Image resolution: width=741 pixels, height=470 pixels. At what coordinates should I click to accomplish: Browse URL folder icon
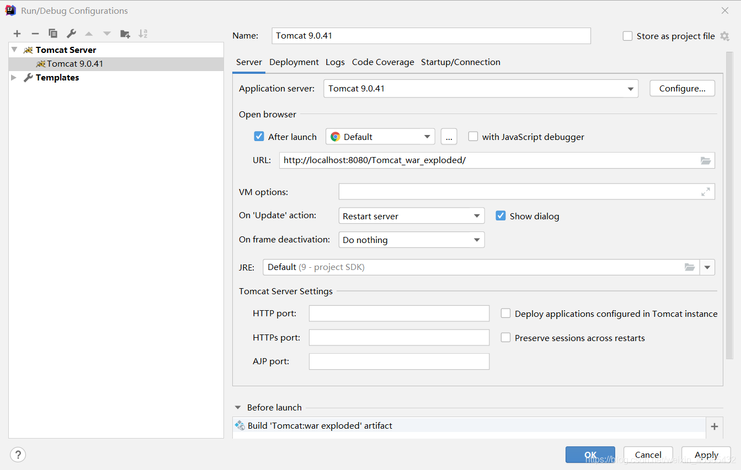click(x=706, y=160)
